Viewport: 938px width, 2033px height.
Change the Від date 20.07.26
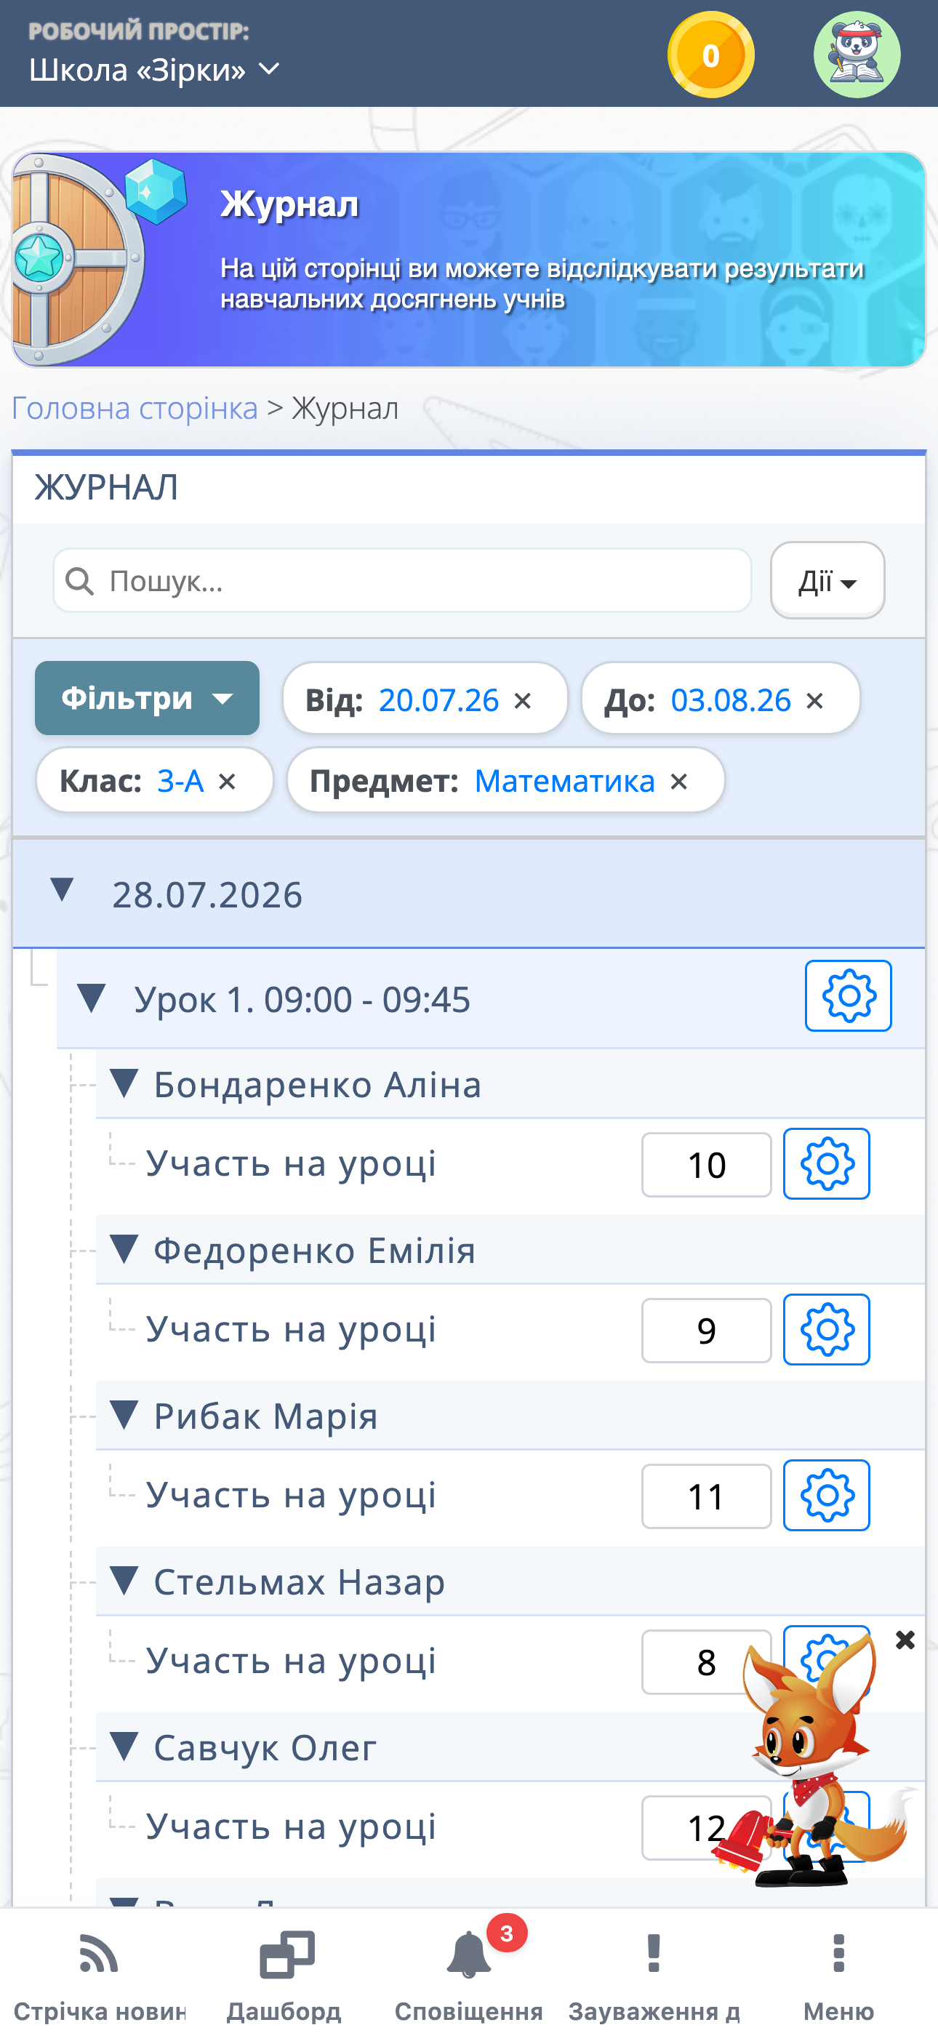click(x=439, y=701)
